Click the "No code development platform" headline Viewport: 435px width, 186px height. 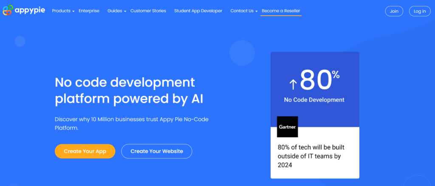pos(130,91)
